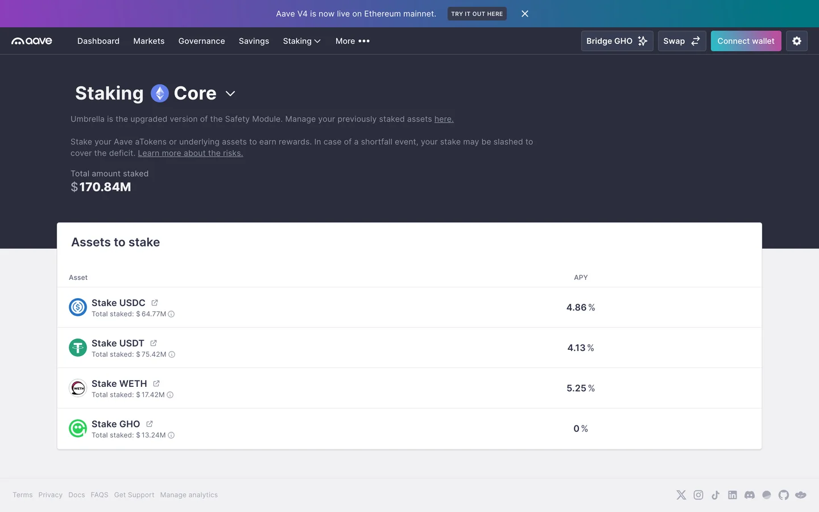Open the LinkedIn social icon
819x512 pixels.
(x=733, y=495)
